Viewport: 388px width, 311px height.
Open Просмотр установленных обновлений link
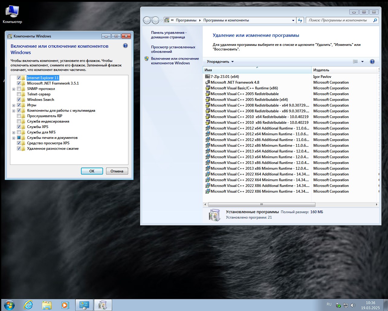point(173,49)
